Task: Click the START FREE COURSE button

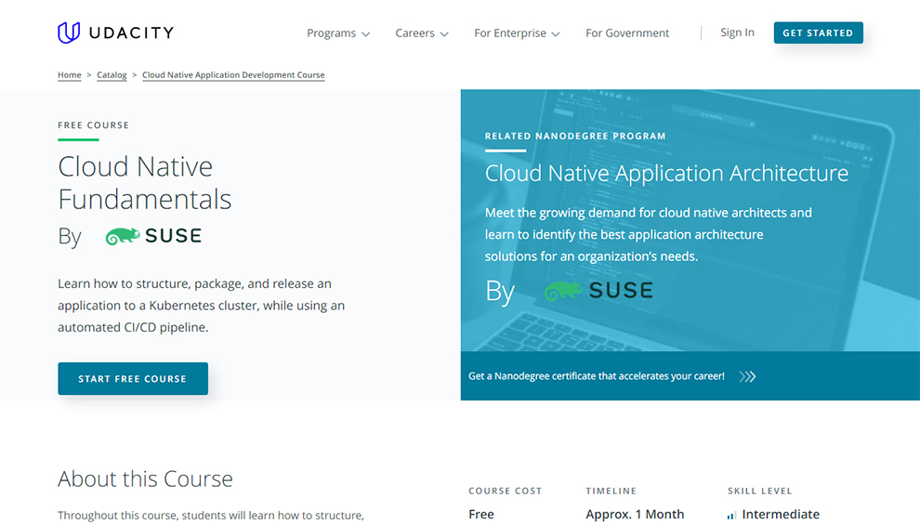Action: [133, 378]
